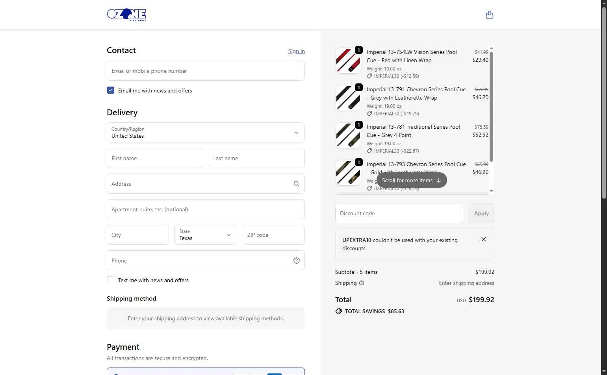607x375 pixels.
Task: Click the Gold Chevron Series cue thumbnail
Action: [x=348, y=173]
